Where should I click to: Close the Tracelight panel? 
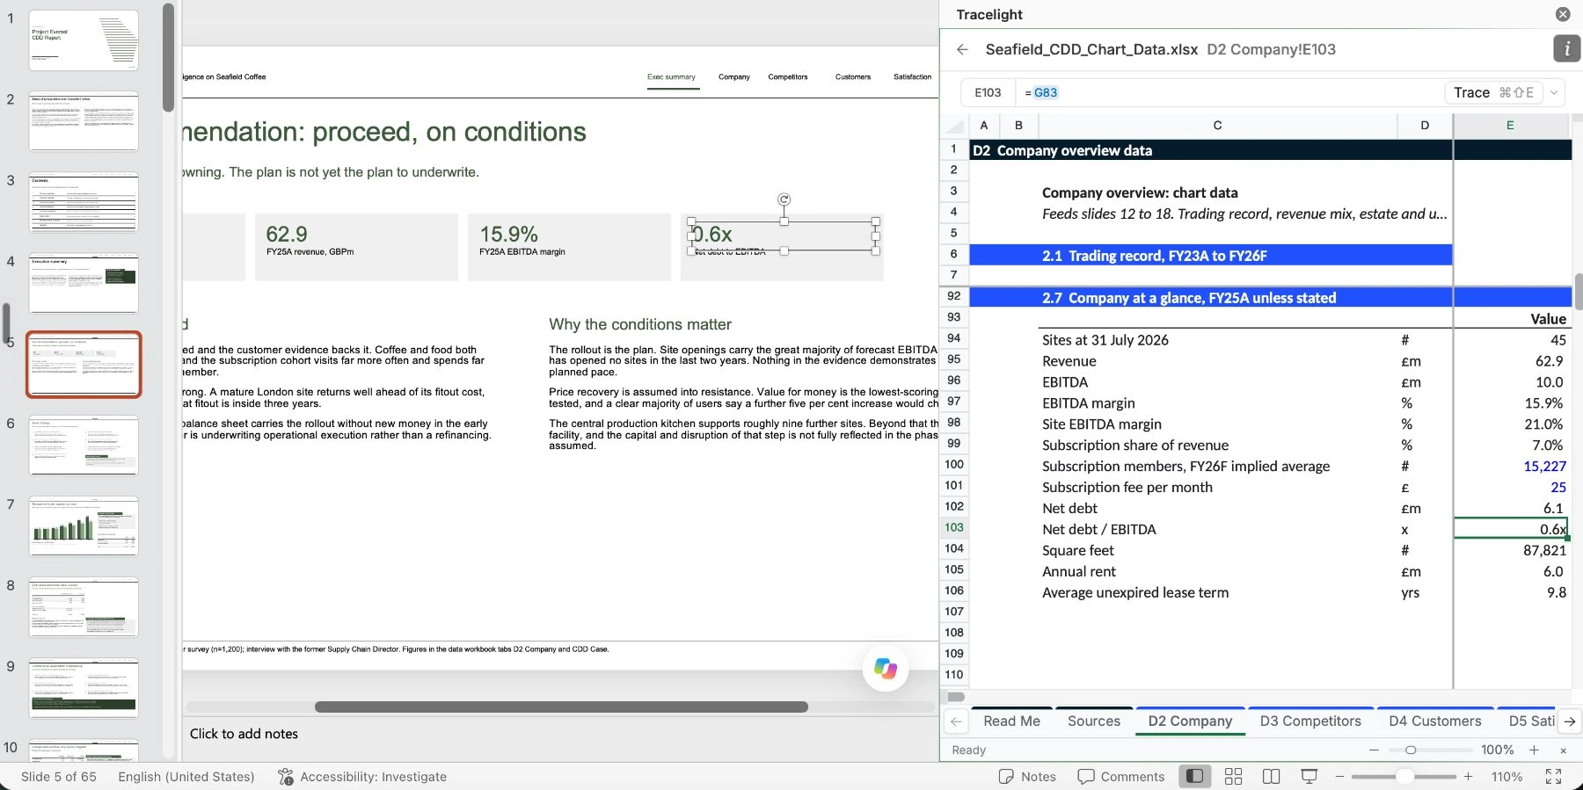point(1563,14)
